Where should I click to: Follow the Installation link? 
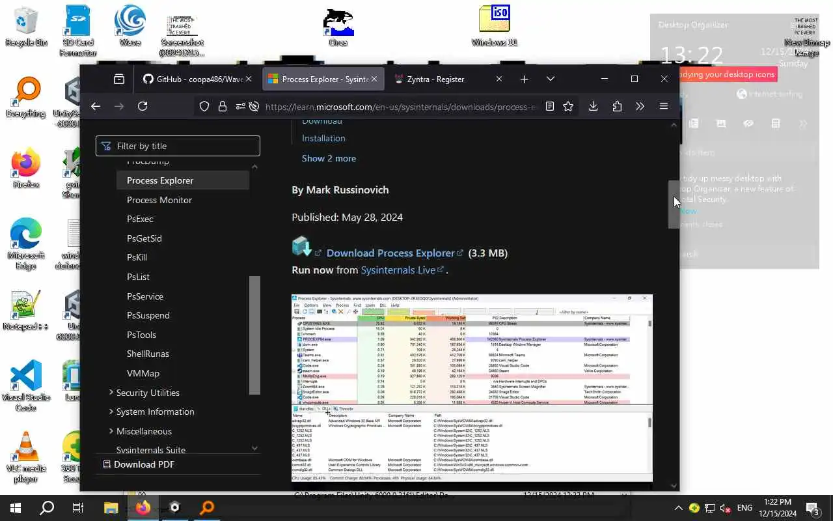pyautogui.click(x=323, y=138)
